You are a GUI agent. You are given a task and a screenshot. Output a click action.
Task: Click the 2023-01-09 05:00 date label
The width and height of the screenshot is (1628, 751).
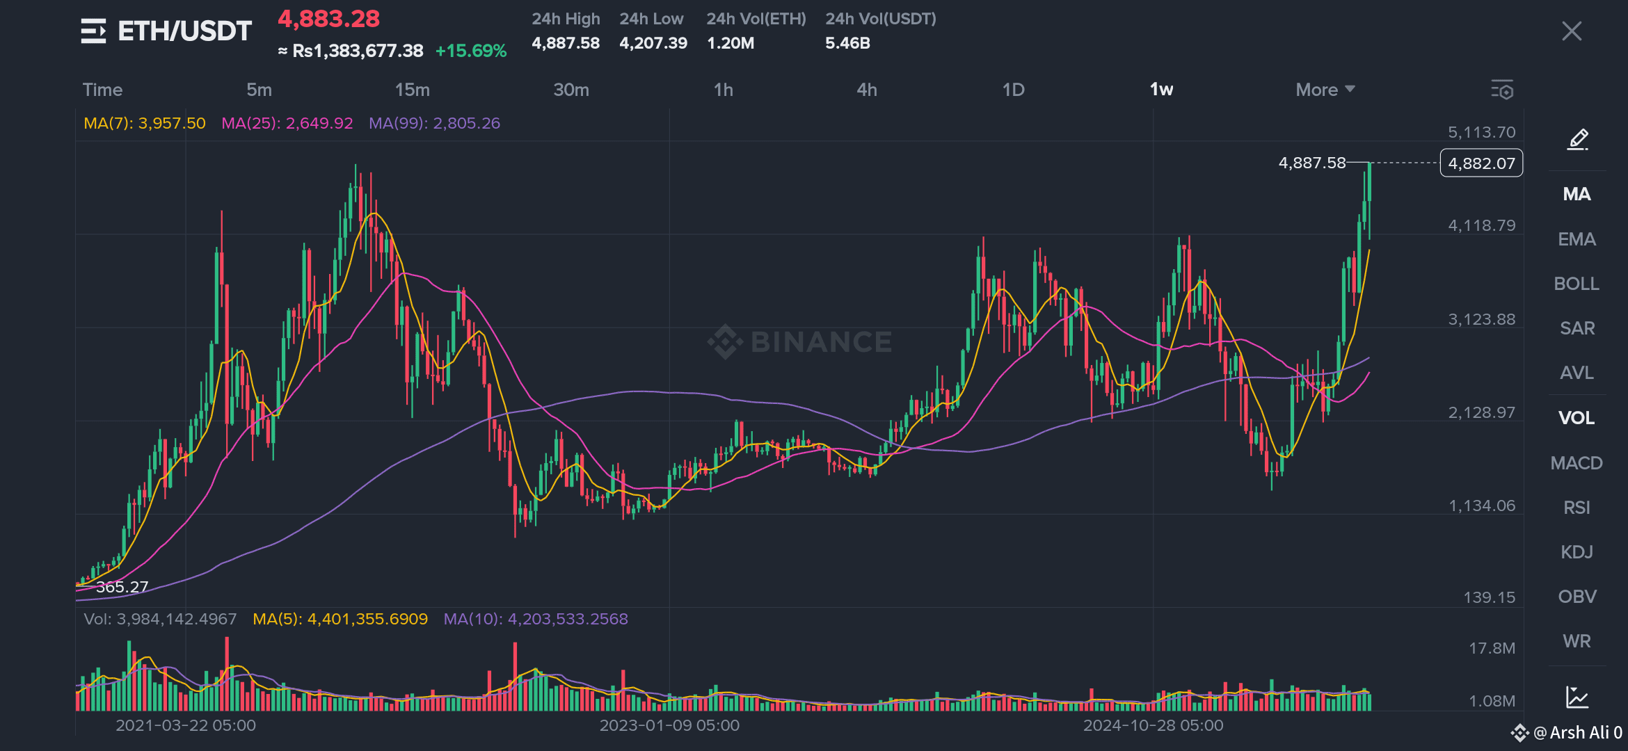pyautogui.click(x=669, y=725)
